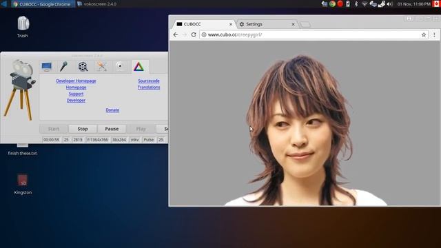Click the Pulse audio status field
The image size is (441, 248).
(149, 140)
